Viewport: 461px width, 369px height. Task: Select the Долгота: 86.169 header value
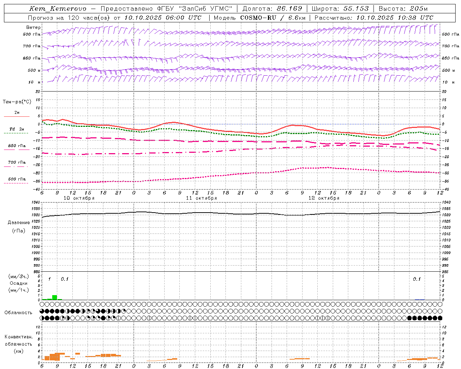[x=272, y=9]
